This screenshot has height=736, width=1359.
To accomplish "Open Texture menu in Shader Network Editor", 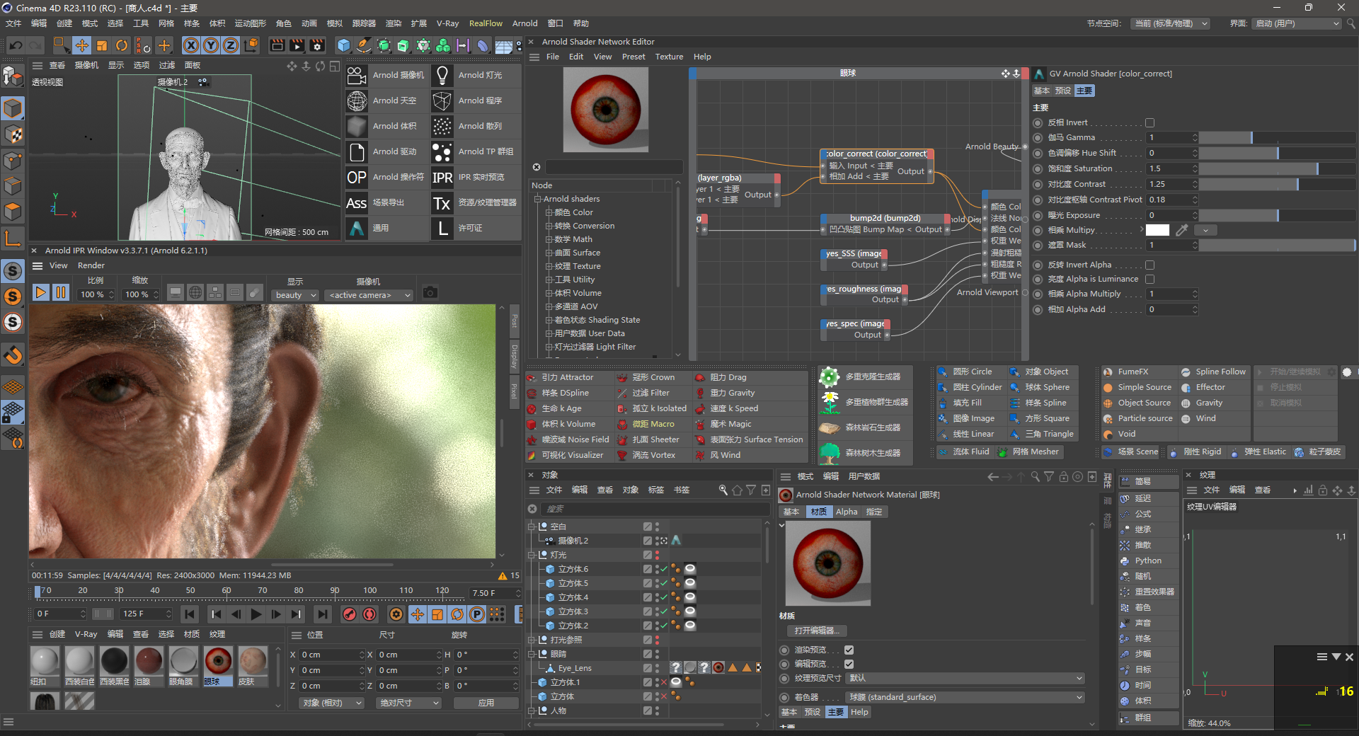I will pos(669,57).
